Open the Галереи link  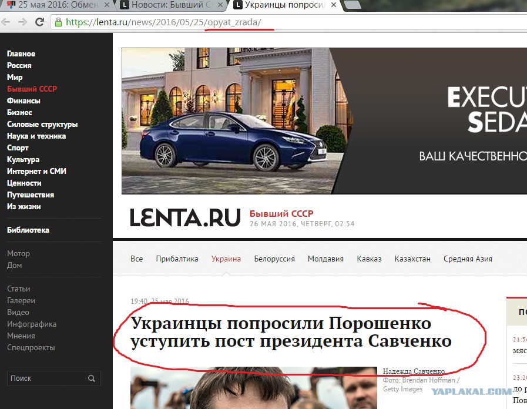(x=21, y=301)
